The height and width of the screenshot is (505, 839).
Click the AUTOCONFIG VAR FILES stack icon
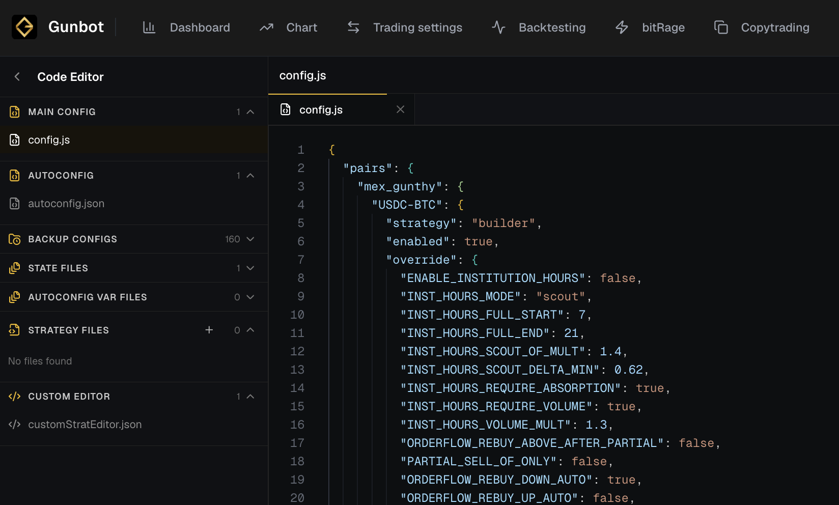[15, 297]
